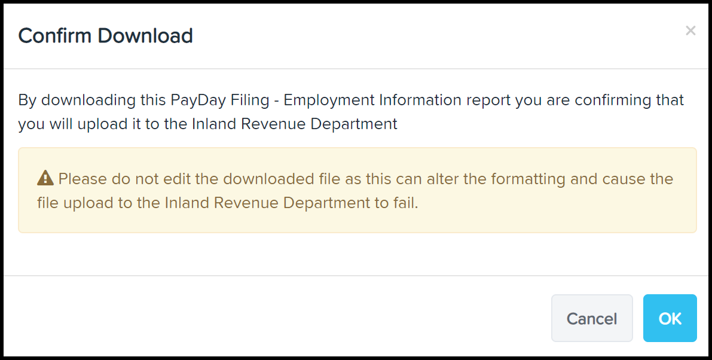Viewport: 712px width, 360px height.
Task: Cancel the download confirmation
Action: click(592, 318)
